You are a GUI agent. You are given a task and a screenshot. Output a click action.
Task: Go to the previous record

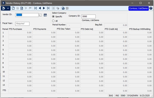(40, 8)
